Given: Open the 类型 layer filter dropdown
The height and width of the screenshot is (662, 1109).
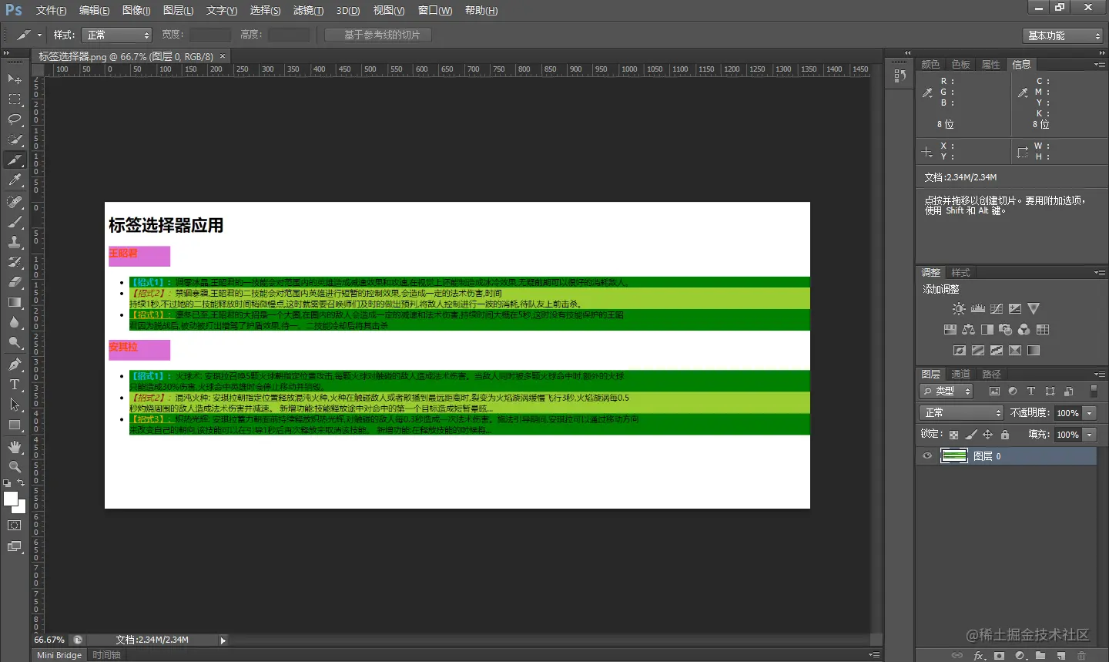Looking at the screenshot, I should coord(947,391).
